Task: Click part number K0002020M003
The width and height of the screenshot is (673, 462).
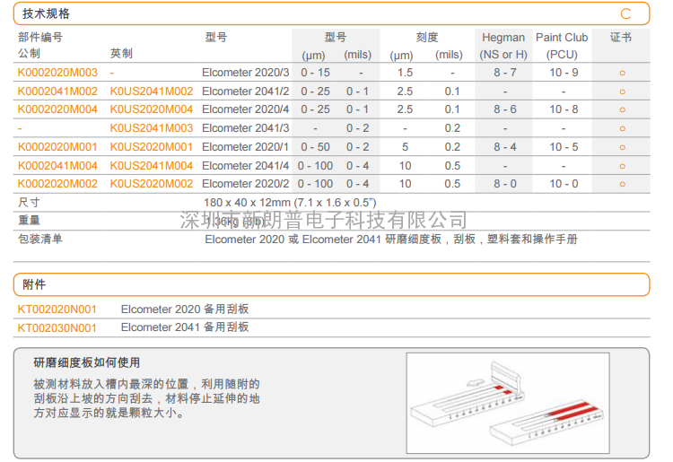Action: (x=57, y=73)
